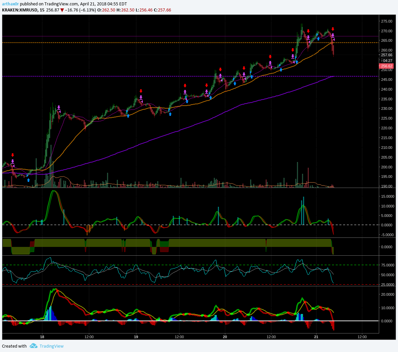The width and height of the screenshot is (398, 352).
Task: Click date label 20 on time axis
Action: click(225, 337)
